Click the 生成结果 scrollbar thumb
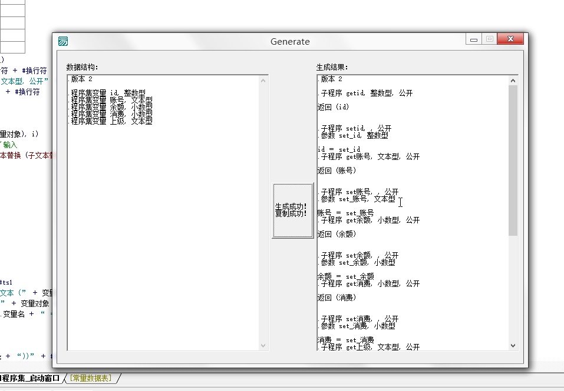The height and width of the screenshot is (391, 564). tap(513, 160)
